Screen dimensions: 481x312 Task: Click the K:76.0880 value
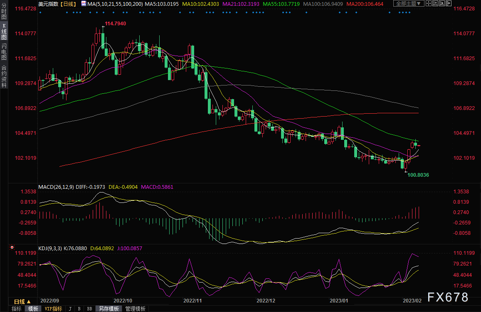[75, 249]
